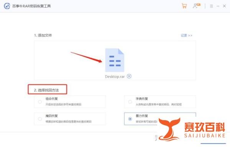Select the 暴力恢复 radio option
The height and width of the screenshot is (147, 230).
[x=130, y=119]
